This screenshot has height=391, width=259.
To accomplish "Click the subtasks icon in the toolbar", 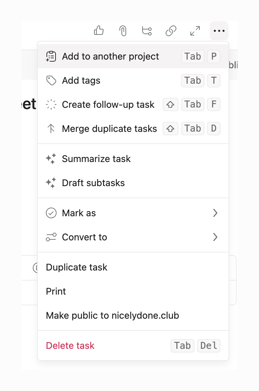I will 147,30.
